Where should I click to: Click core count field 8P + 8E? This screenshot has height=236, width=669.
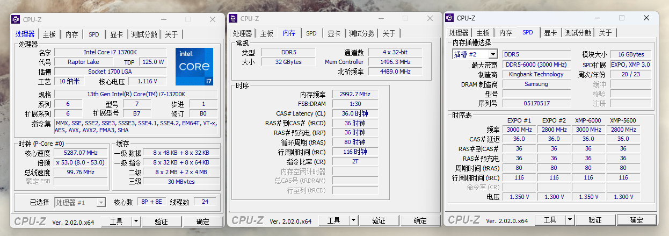tap(152, 202)
